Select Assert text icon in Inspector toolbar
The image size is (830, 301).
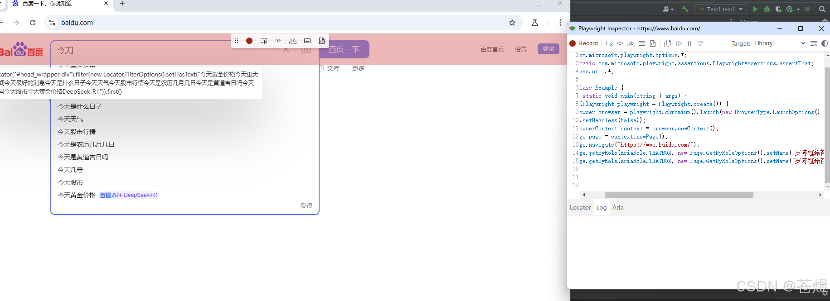click(x=631, y=43)
